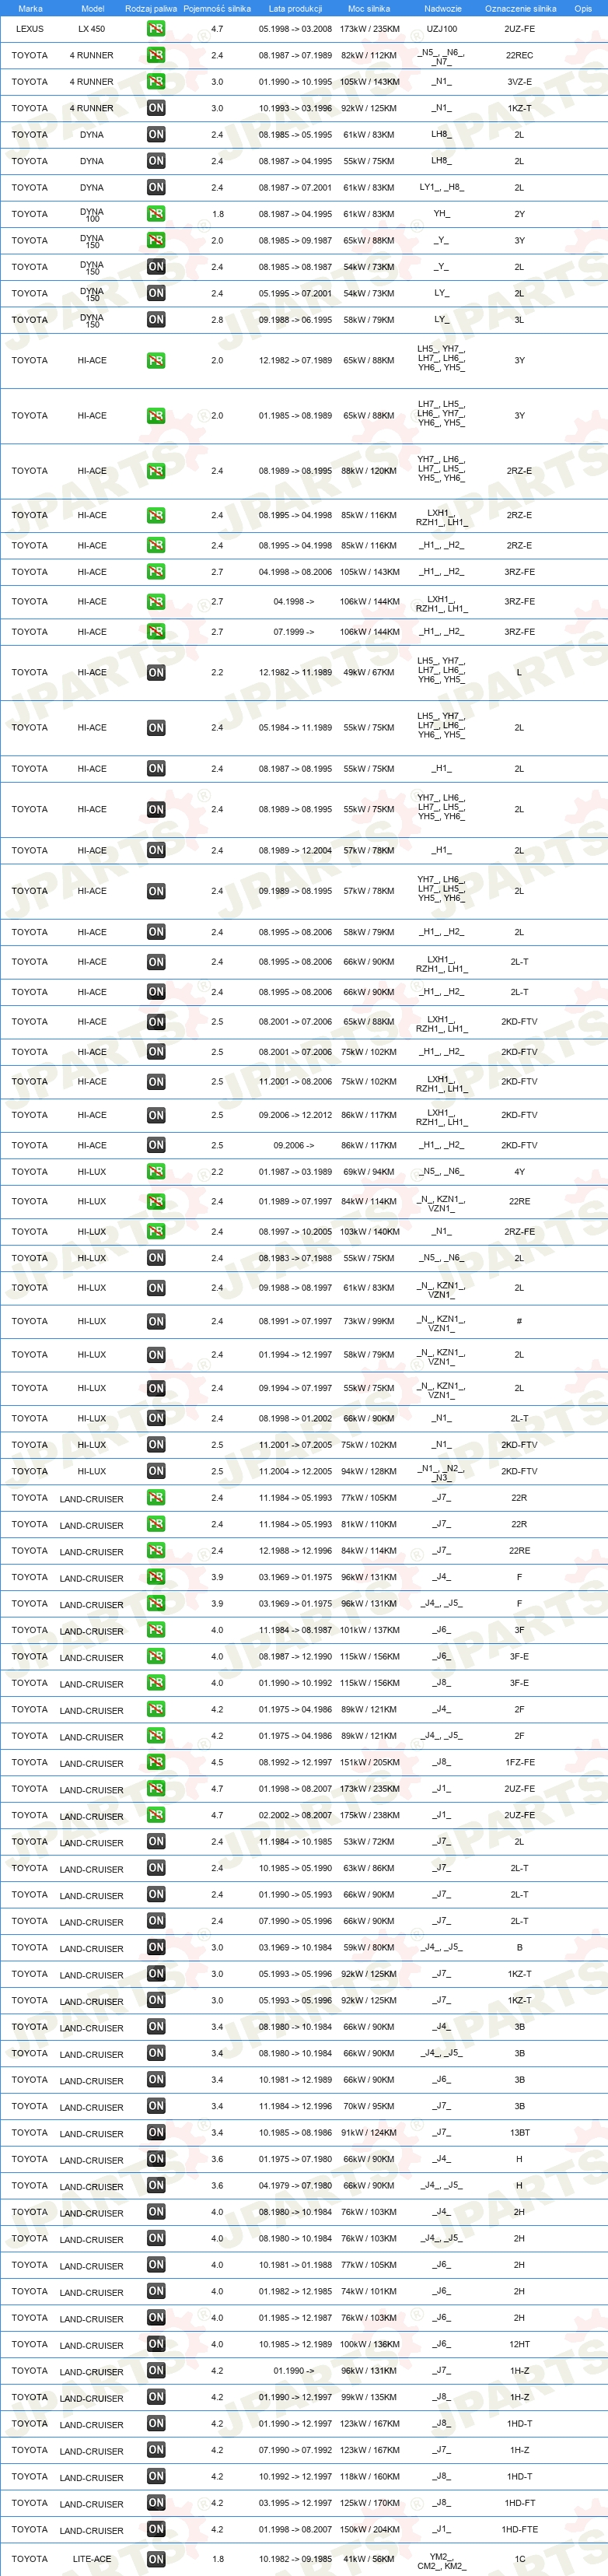Click diesel icon in HI-LUX 2L-T row
The image size is (608, 2576).
tap(156, 1418)
